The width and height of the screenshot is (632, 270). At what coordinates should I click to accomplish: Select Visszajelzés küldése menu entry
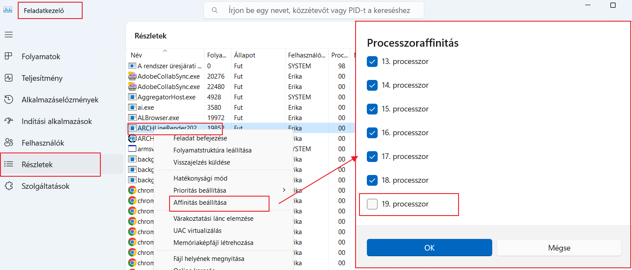(202, 162)
